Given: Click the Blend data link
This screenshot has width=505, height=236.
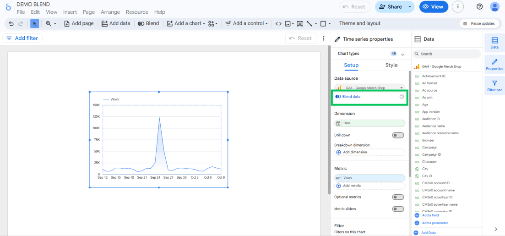Looking at the screenshot, I should 351,97.
